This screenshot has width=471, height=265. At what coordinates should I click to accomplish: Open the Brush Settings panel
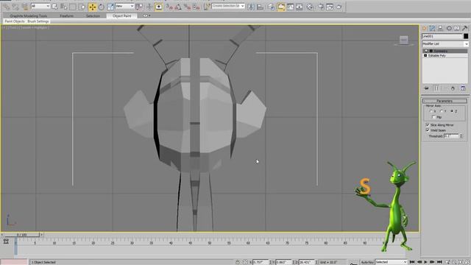point(38,21)
